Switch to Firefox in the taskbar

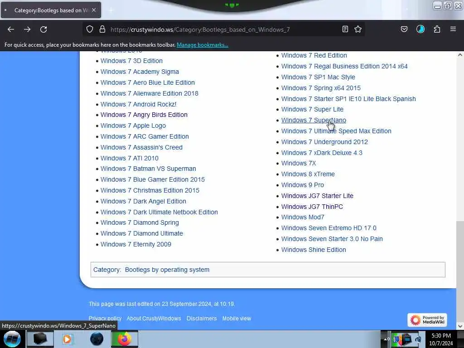pos(125,339)
